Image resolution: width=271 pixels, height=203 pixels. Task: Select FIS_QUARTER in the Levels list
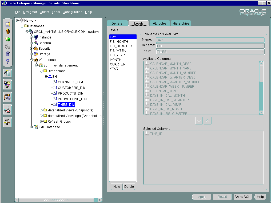pos(121,46)
